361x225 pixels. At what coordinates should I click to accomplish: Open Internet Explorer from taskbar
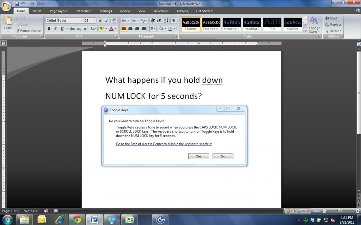click(x=60, y=220)
